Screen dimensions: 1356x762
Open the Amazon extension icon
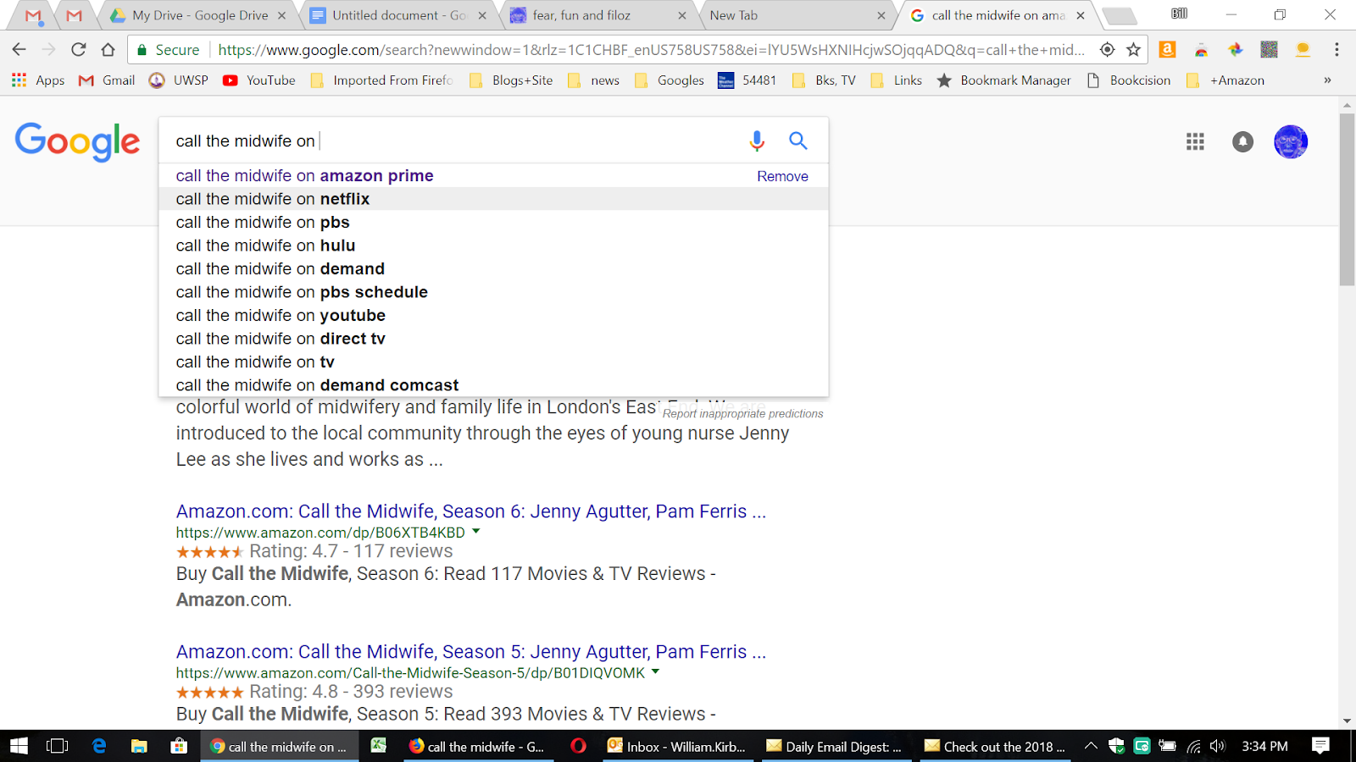1167,50
